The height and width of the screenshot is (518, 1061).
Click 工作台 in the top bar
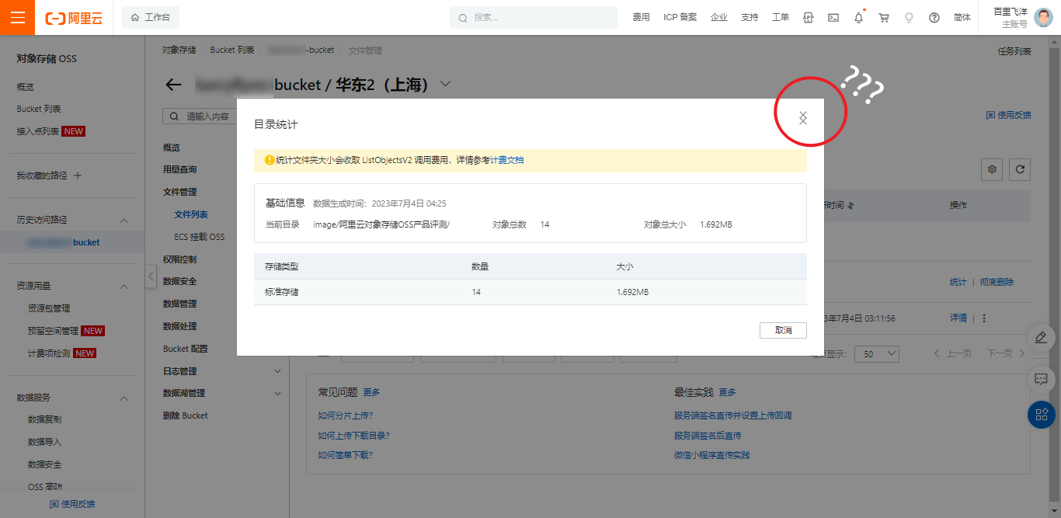[151, 17]
